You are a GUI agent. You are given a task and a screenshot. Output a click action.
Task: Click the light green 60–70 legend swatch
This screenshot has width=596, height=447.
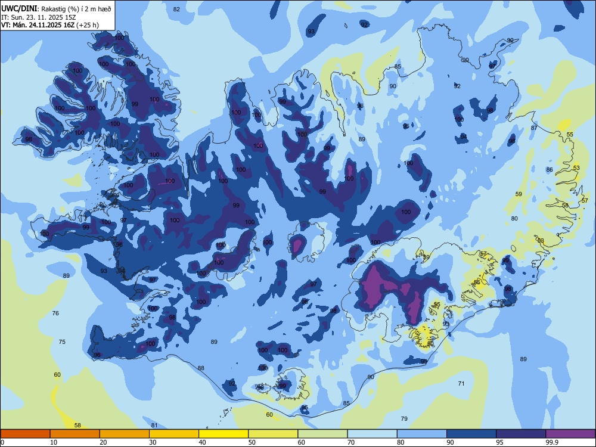point(322,434)
